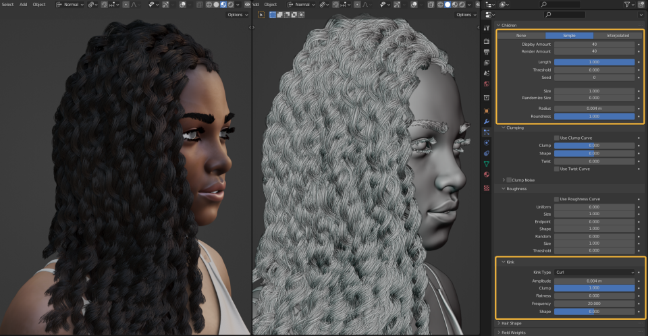Click the Display Amount field
Viewport: 648px width, 336px height.
594,45
